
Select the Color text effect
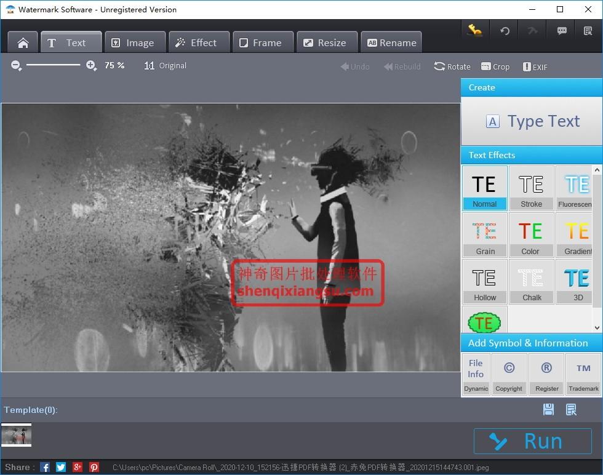(x=531, y=235)
